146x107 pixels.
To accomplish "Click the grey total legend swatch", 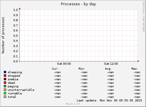I will (5, 97).
